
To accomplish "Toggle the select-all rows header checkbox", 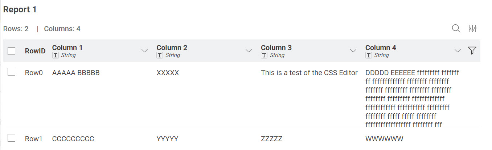I will [12, 51].
